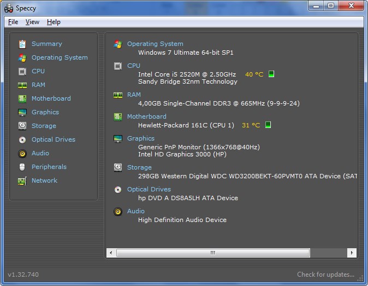Click the Speccy app icon in title bar
The image size is (368, 286).
[x=9, y=8]
